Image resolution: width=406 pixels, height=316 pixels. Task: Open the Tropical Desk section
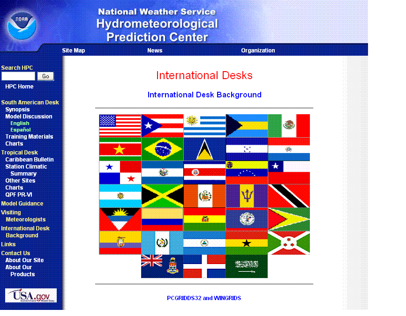pos(19,153)
